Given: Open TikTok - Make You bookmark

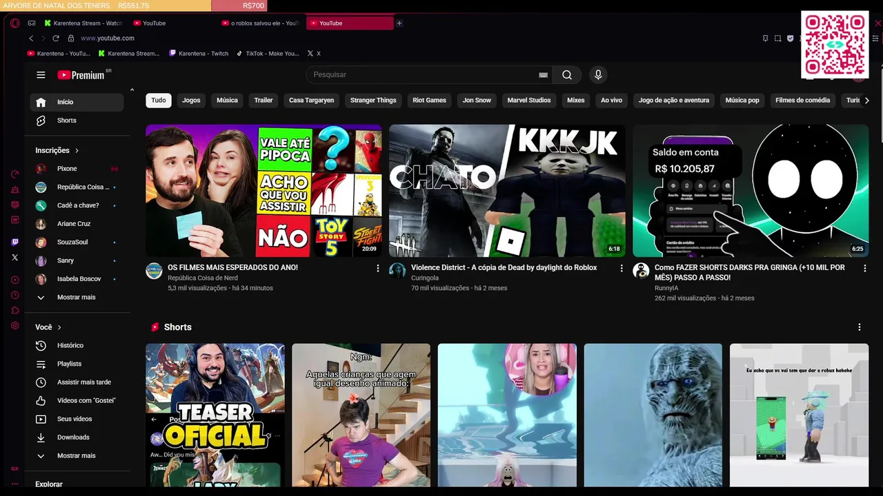Looking at the screenshot, I should [268, 53].
